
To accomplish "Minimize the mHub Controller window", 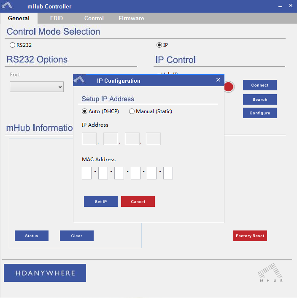I will [x=280, y=7].
